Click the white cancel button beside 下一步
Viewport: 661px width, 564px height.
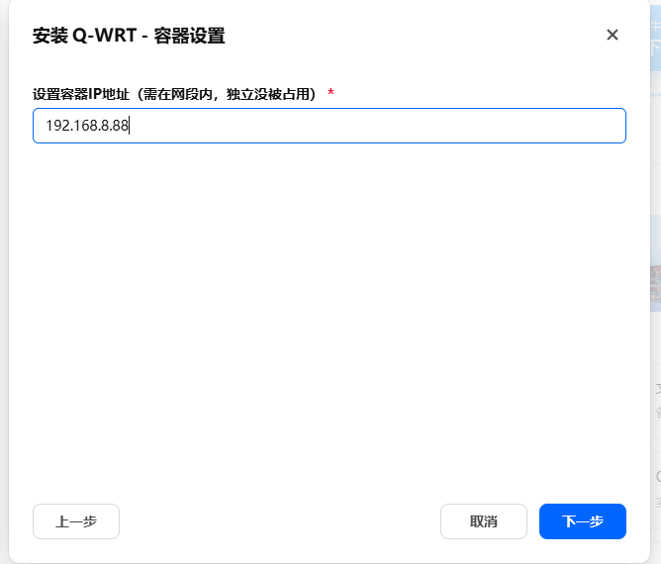[x=484, y=521]
